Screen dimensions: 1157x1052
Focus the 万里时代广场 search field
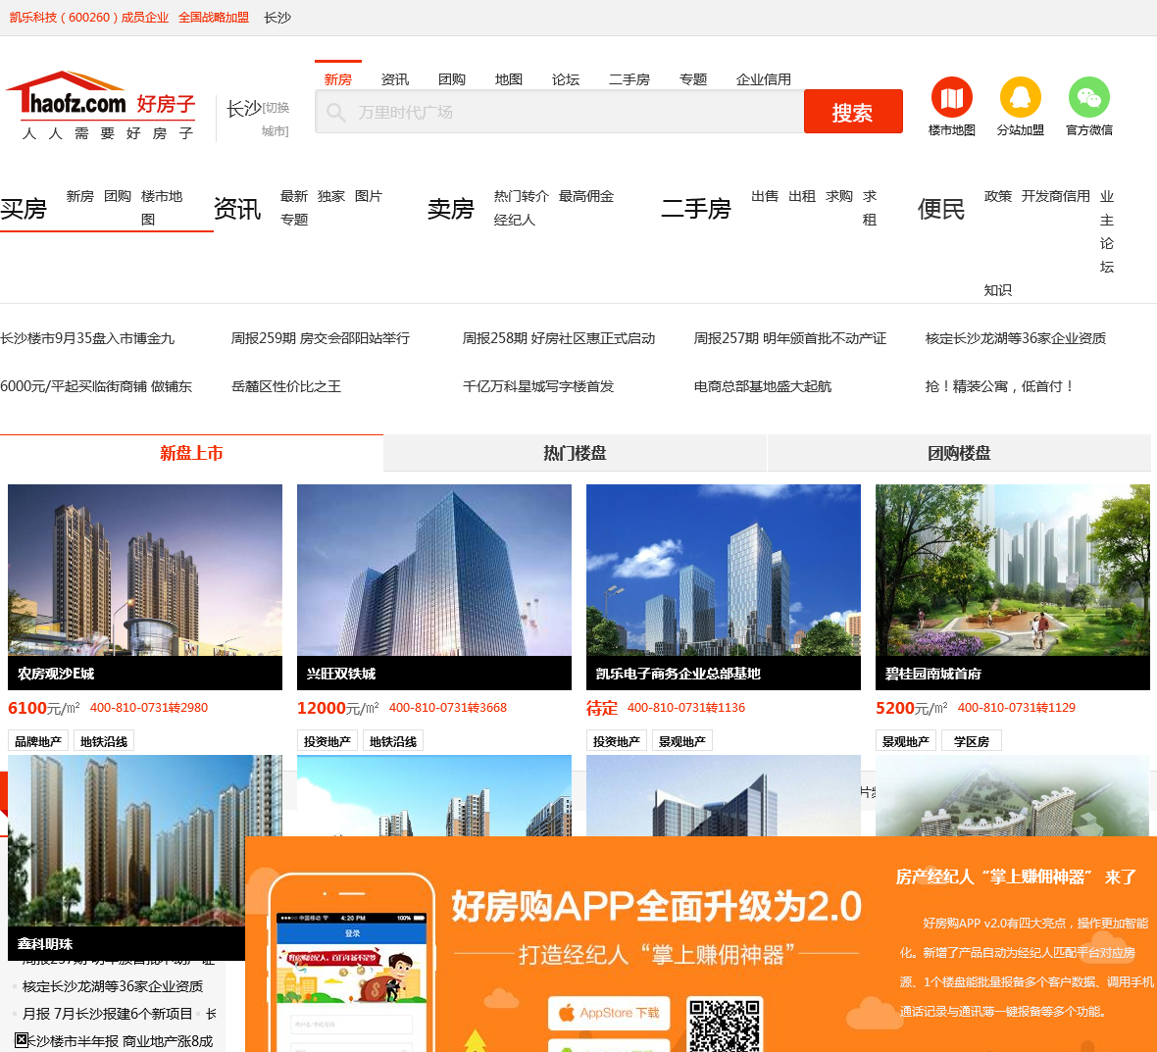[559, 112]
